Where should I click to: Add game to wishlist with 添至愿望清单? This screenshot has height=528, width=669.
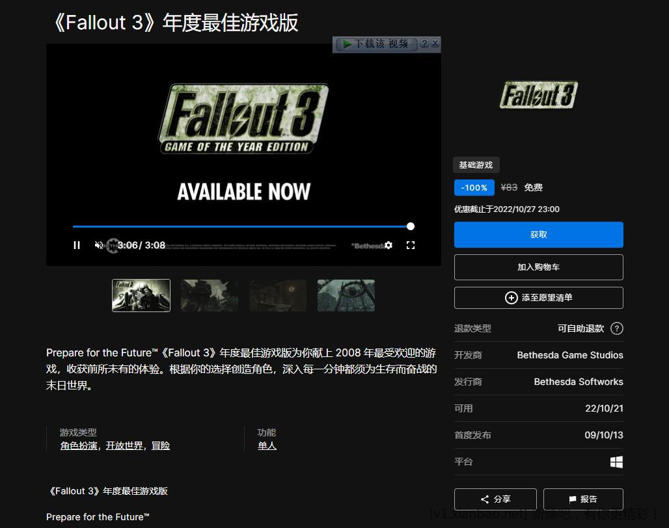pos(538,298)
